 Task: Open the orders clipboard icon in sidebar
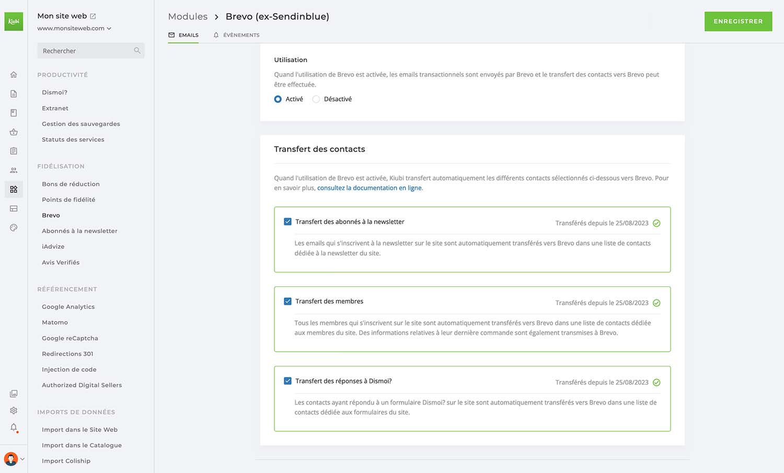pyautogui.click(x=14, y=151)
